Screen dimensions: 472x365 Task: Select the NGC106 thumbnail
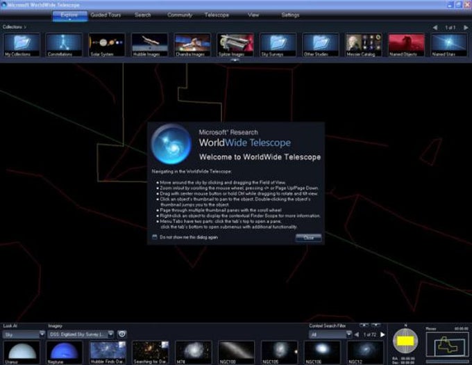click(322, 352)
